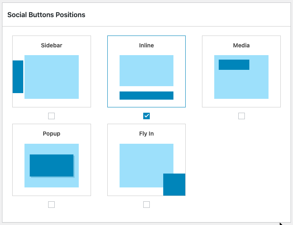Select the Media card title label
Image resolution: width=293 pixels, height=225 pixels.
click(x=241, y=45)
